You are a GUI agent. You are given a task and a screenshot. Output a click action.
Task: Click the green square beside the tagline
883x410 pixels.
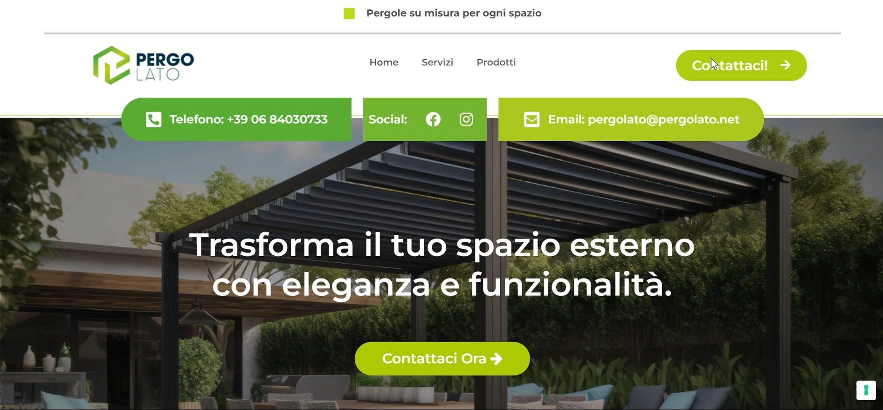coord(349,14)
